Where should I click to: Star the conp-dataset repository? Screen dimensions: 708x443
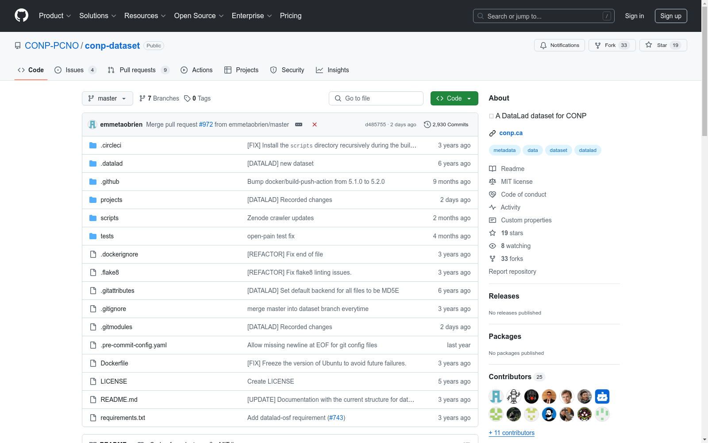point(663,45)
